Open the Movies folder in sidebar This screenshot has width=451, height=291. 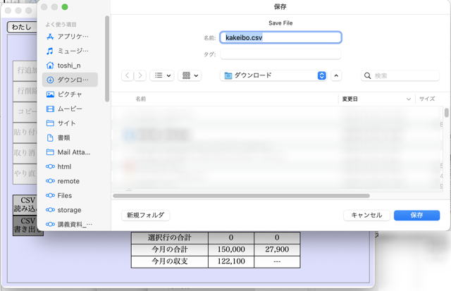69,109
